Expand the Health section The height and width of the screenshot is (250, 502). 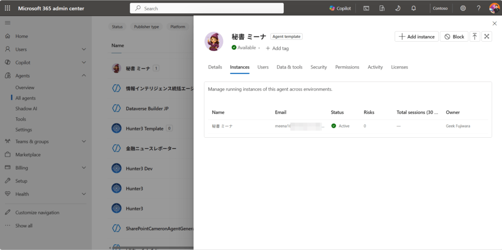[x=84, y=194]
